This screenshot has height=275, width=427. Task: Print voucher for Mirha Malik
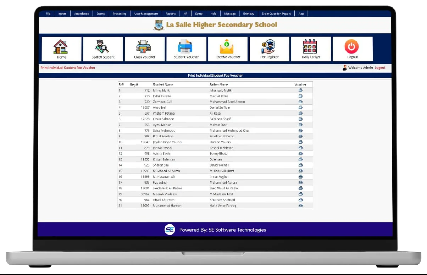click(x=300, y=90)
